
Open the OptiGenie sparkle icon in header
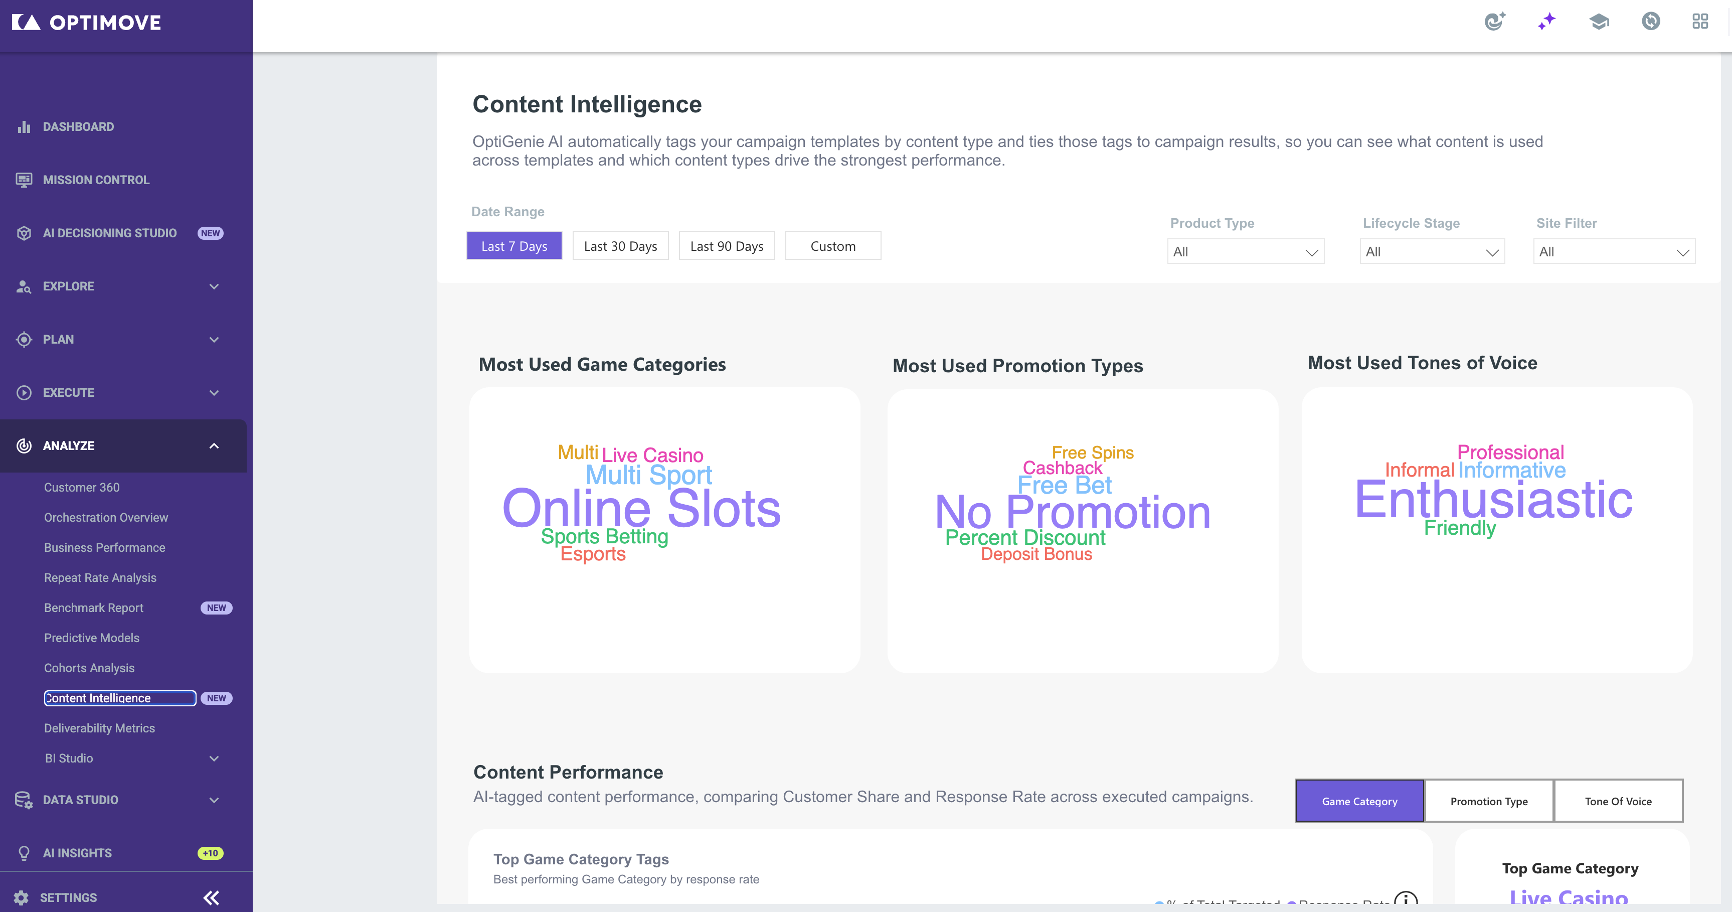pos(1546,22)
